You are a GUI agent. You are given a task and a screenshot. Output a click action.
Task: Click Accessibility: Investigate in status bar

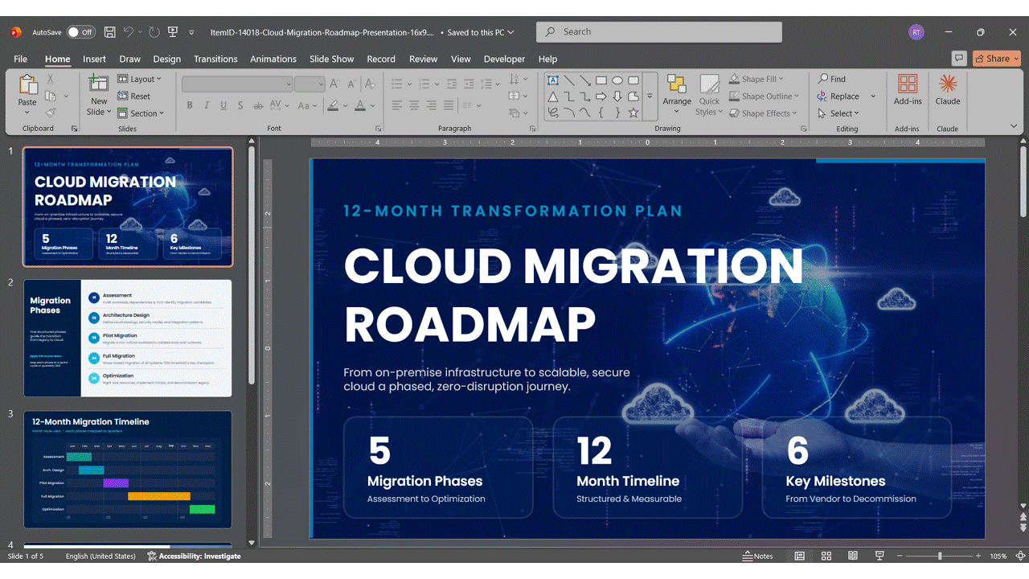pos(194,556)
